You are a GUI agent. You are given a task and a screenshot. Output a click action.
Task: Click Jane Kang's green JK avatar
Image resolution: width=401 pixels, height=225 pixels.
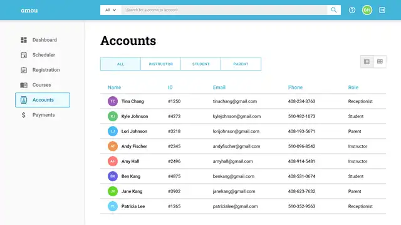pyautogui.click(x=113, y=191)
